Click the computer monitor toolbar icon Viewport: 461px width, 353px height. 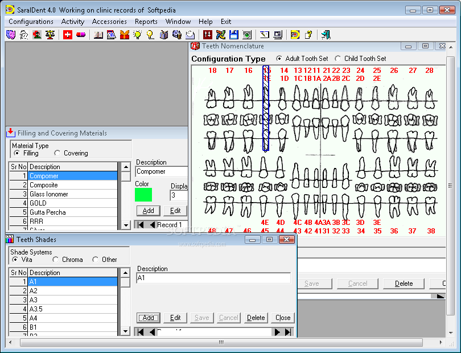[x=278, y=35]
